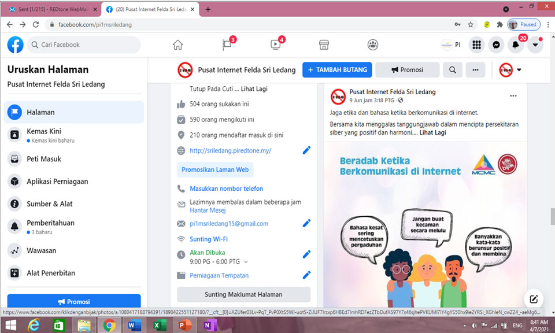Click Sunting Maklumat Halaman button
This screenshot has height=333, width=555.
point(243,294)
